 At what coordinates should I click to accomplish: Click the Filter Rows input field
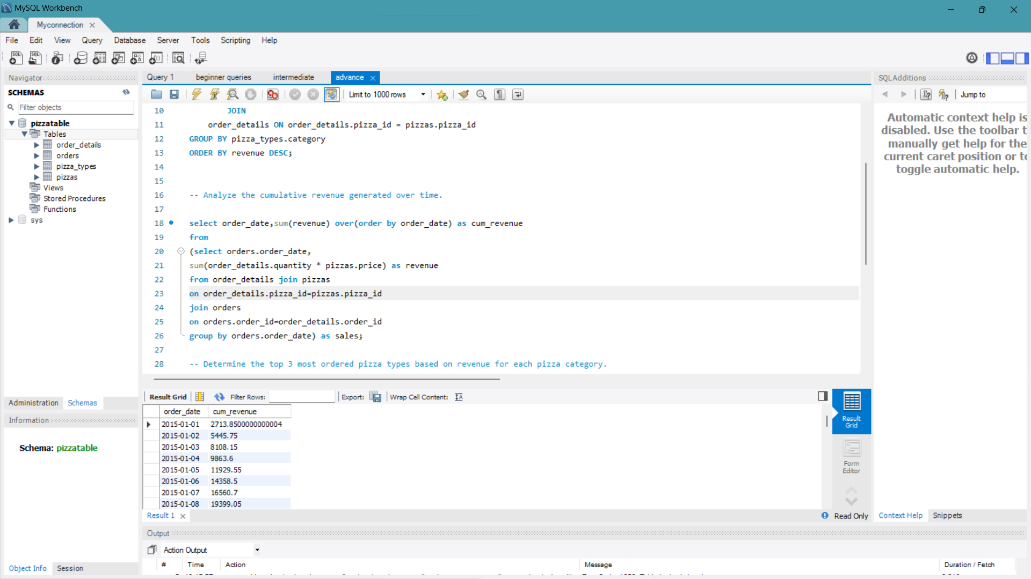pos(302,397)
